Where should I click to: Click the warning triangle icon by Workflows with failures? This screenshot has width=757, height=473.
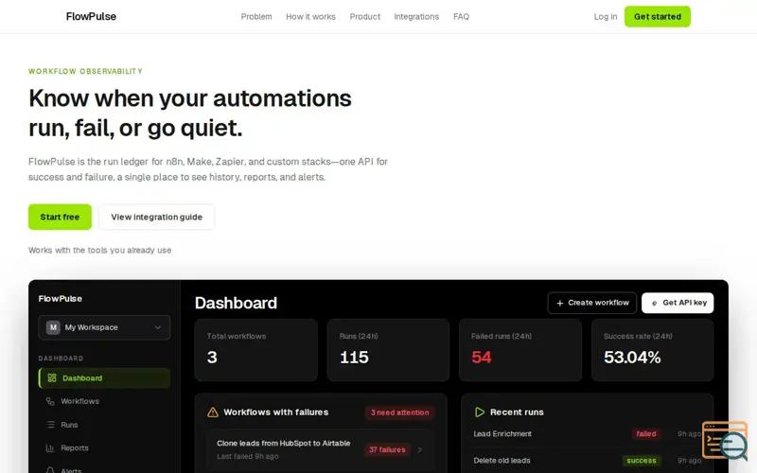click(212, 412)
